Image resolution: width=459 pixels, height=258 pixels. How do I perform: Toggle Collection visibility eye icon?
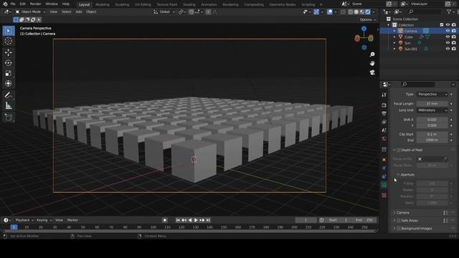pos(448,25)
